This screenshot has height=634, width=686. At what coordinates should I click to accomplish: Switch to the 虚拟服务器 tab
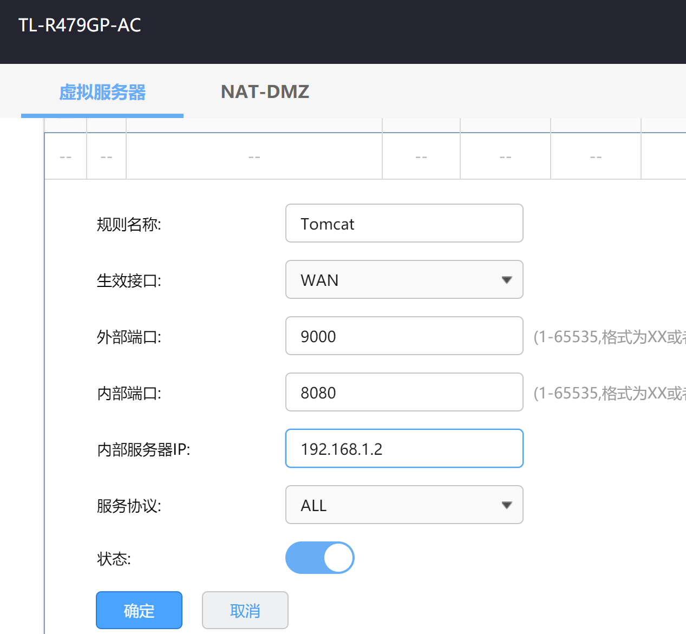point(102,92)
